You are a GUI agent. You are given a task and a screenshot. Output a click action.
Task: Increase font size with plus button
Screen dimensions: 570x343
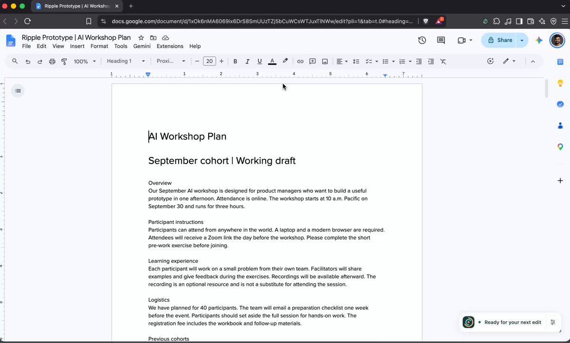click(221, 61)
